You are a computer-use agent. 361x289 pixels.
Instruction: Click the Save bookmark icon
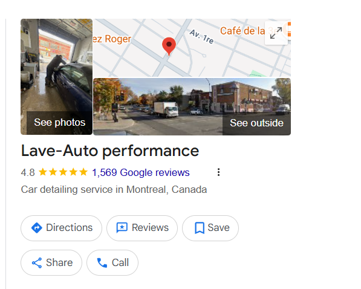point(200,228)
